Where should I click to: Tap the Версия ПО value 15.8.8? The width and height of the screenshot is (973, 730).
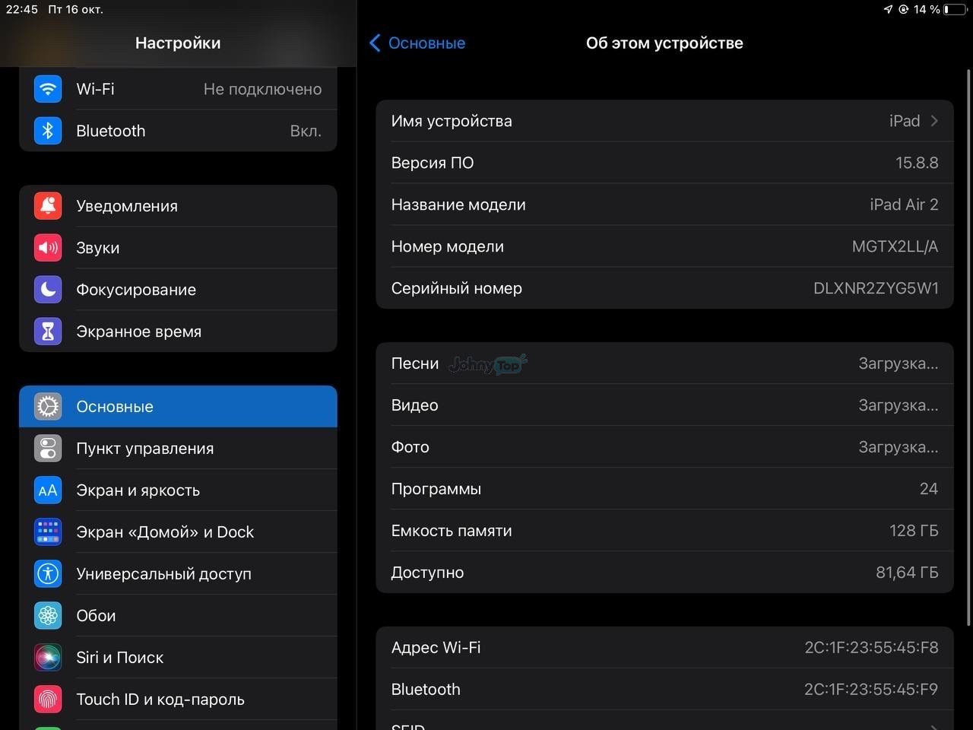pos(917,163)
